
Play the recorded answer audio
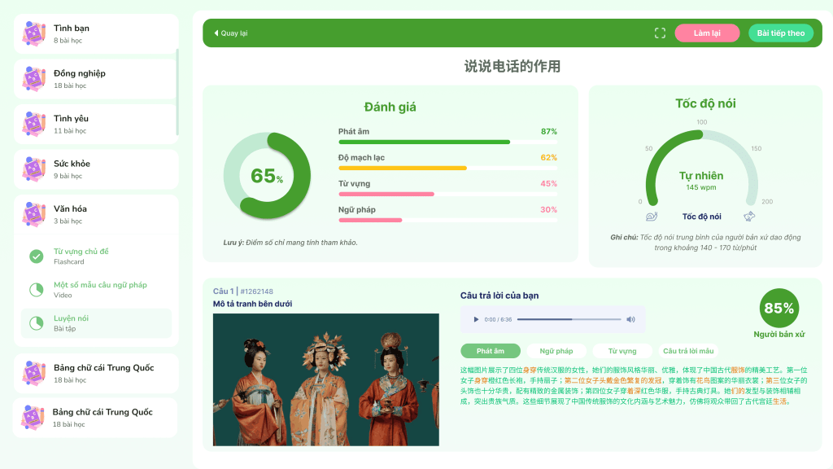pyautogui.click(x=475, y=319)
